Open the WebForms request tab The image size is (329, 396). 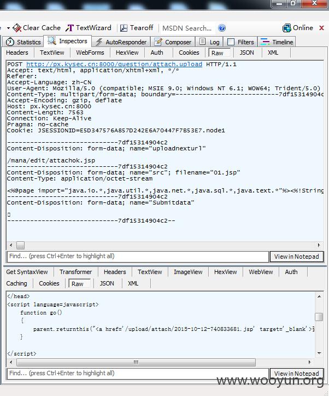pos(90,53)
